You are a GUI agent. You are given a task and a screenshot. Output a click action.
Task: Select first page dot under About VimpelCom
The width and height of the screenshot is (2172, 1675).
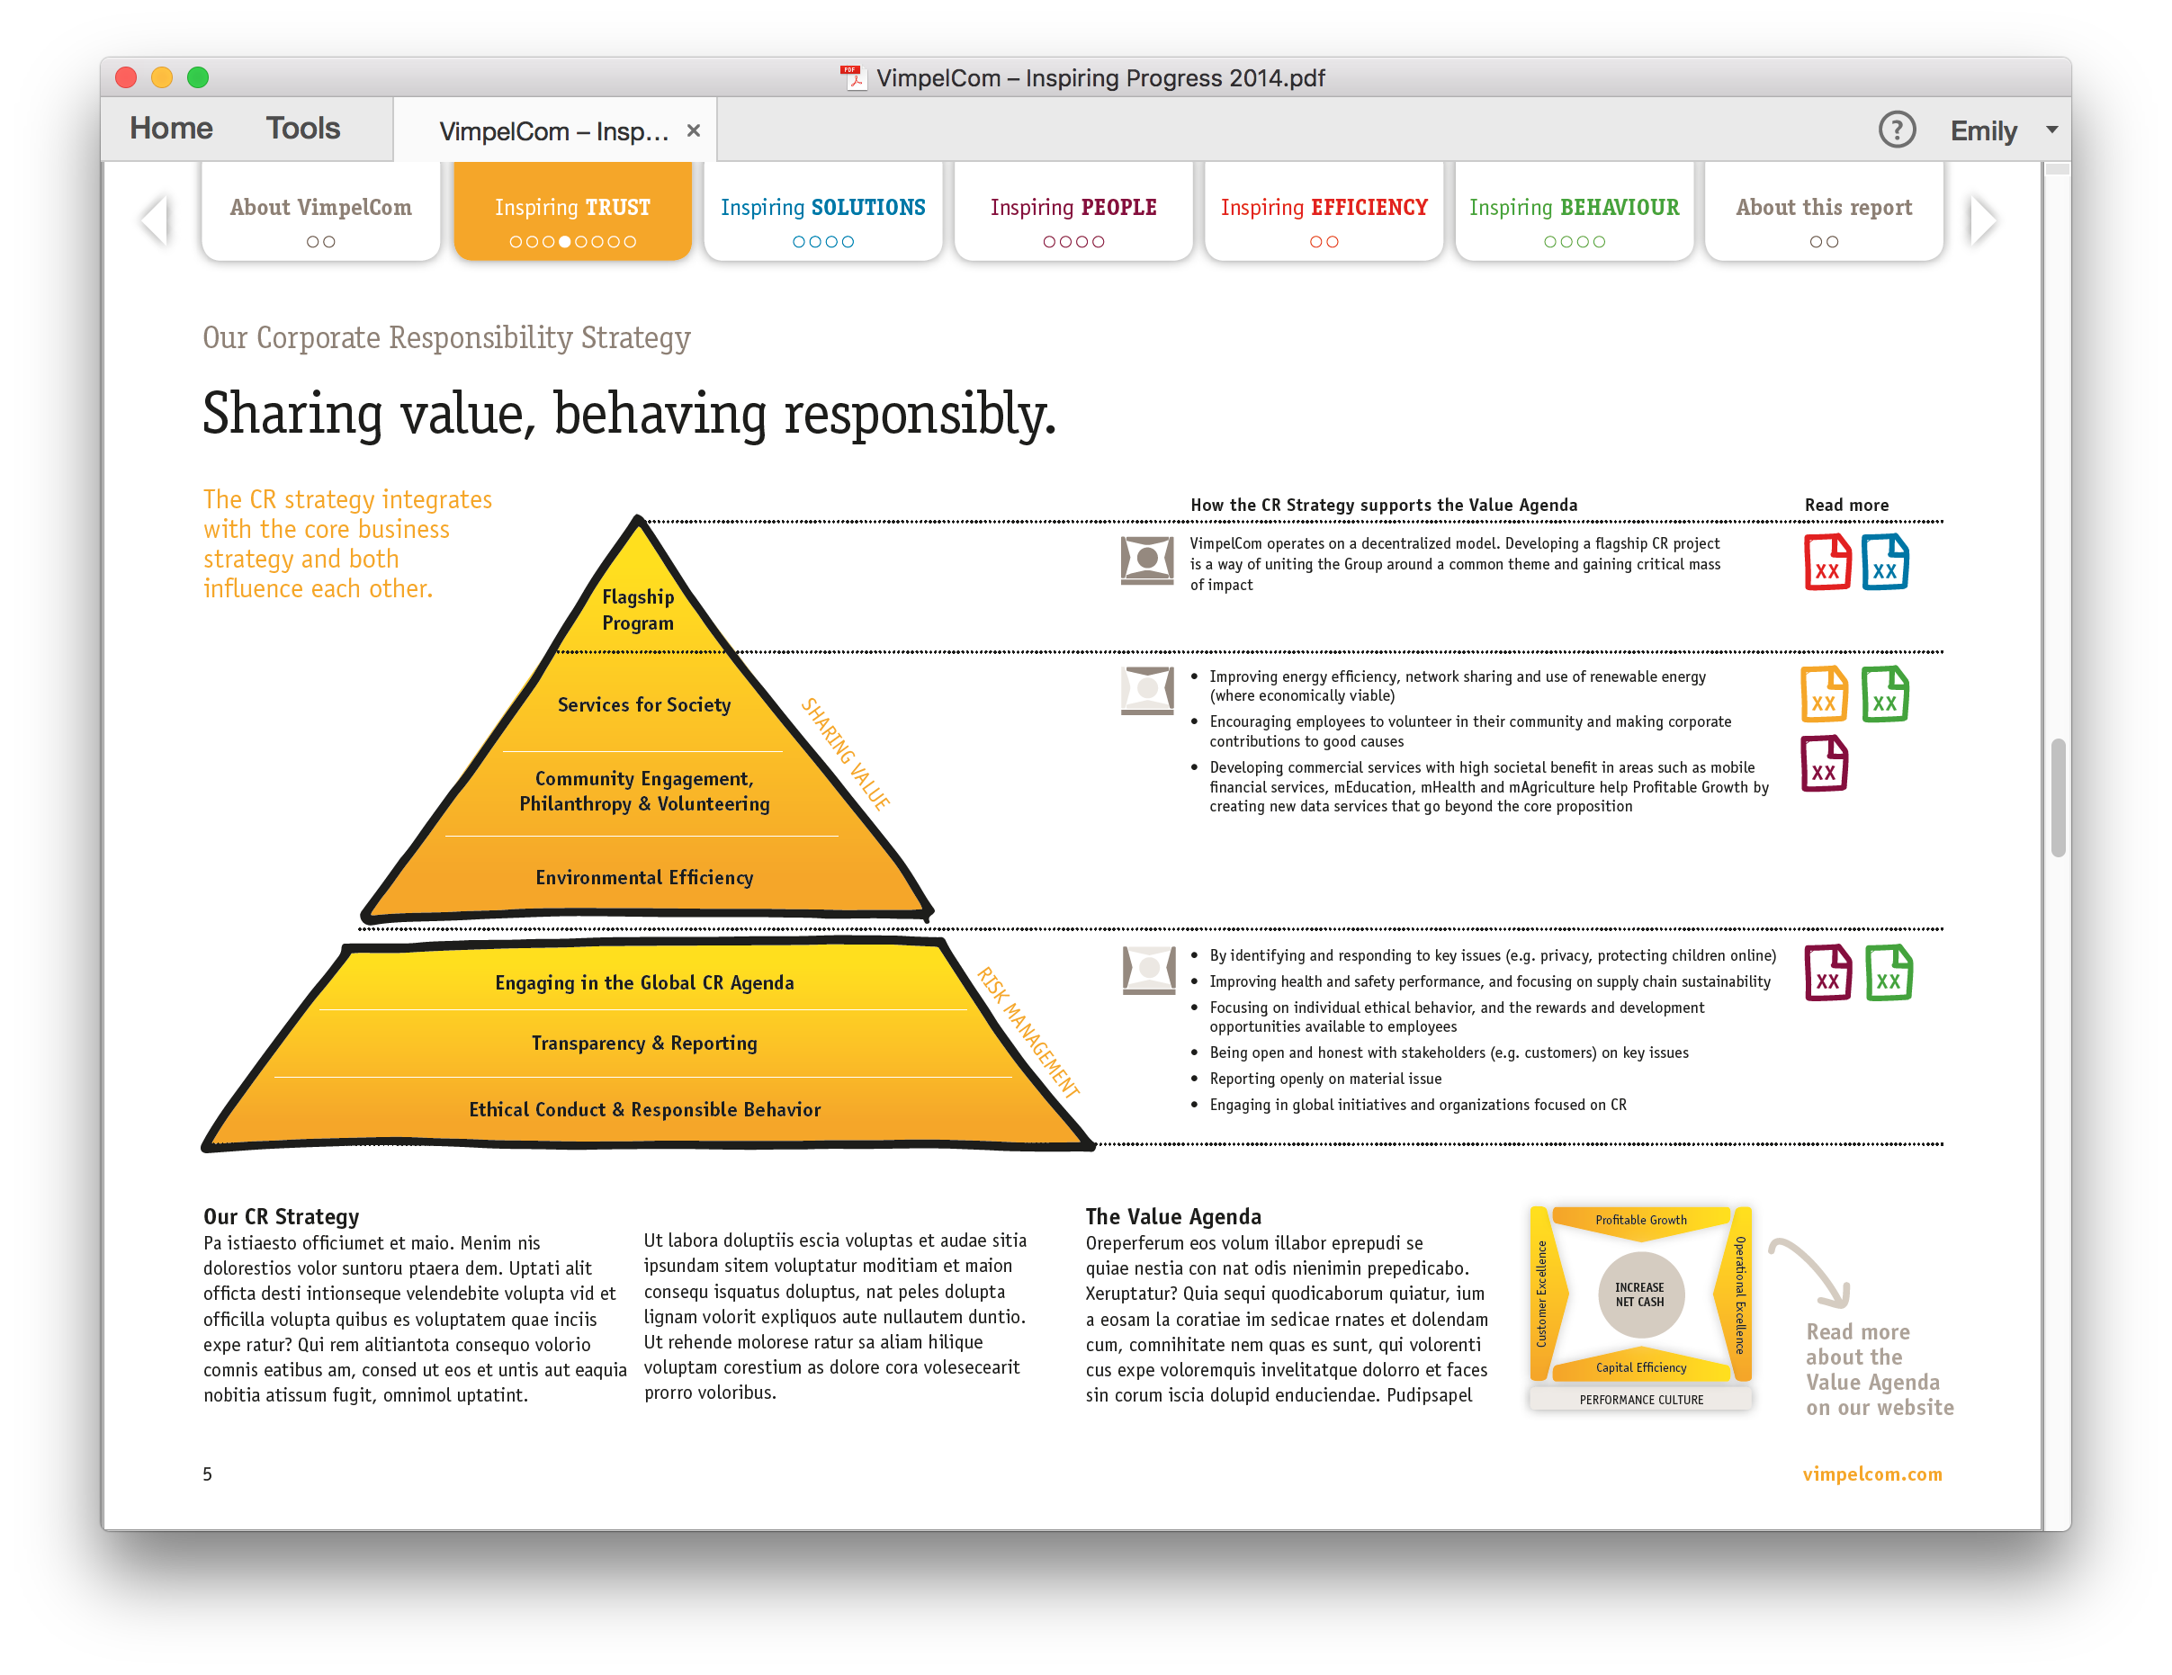click(x=312, y=242)
